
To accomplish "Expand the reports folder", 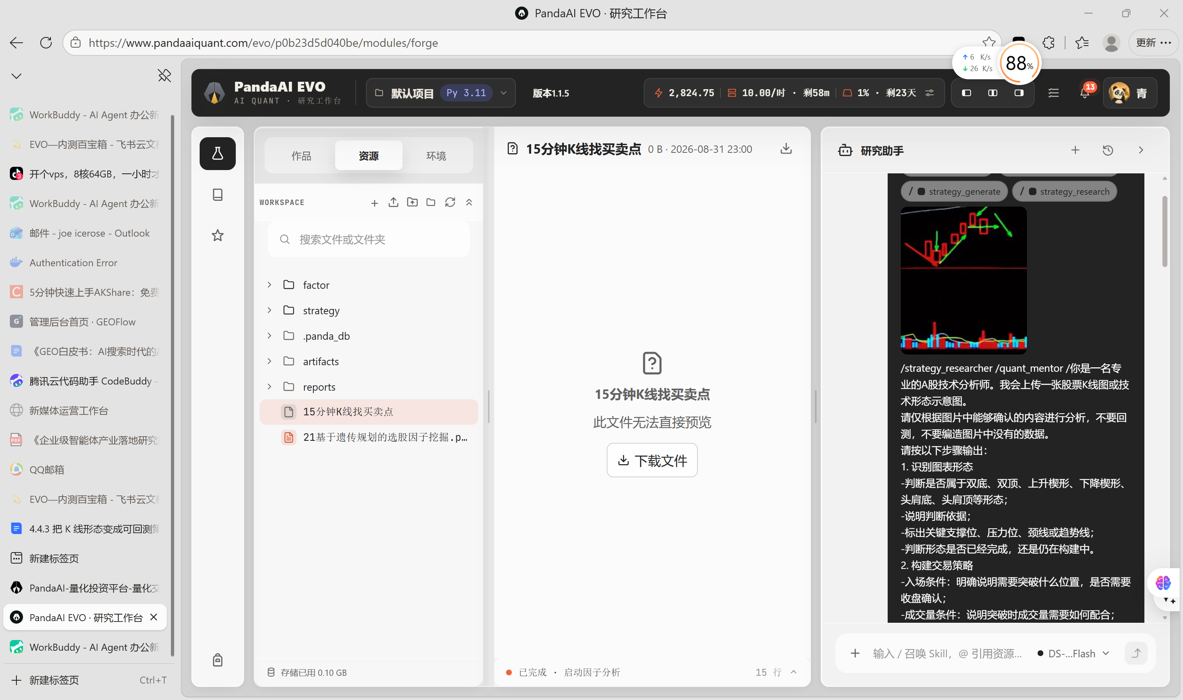I will (269, 387).
